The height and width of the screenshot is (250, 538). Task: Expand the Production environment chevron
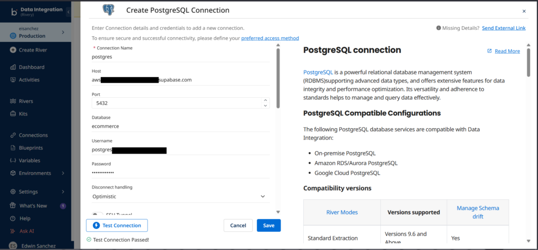[63, 32]
